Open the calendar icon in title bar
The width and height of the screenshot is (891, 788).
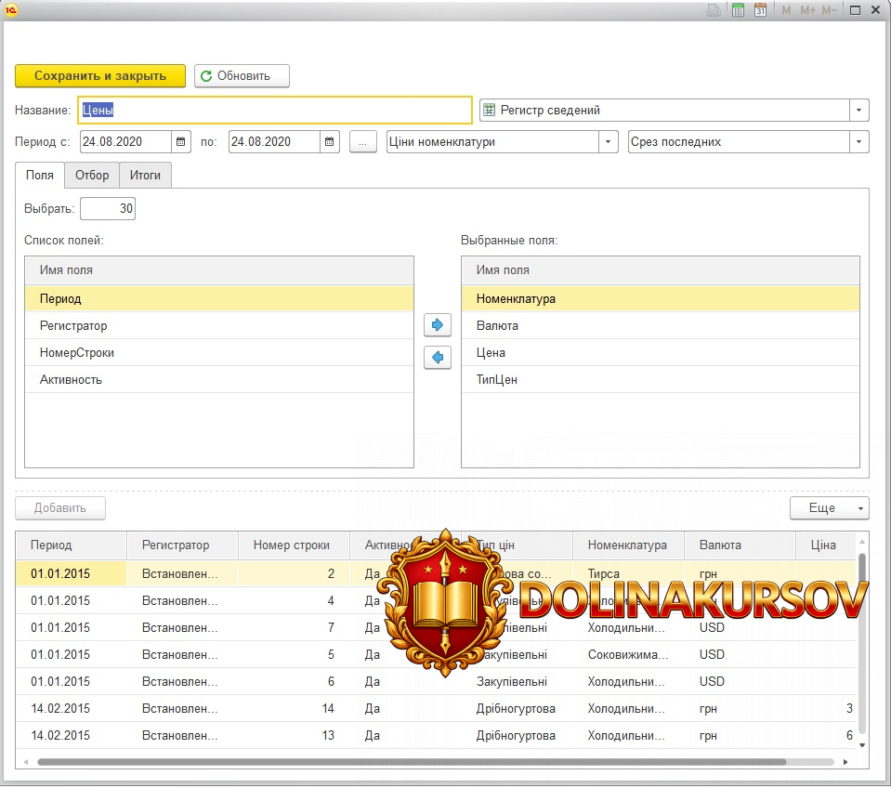[760, 10]
